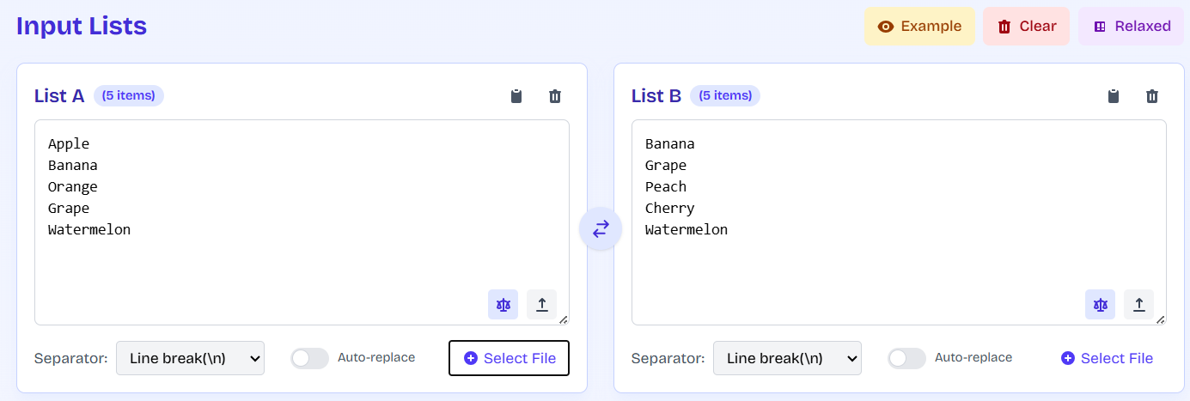Swap lists with the center arrows icon
Image resolution: width=1190 pixels, height=401 pixels.
(601, 228)
